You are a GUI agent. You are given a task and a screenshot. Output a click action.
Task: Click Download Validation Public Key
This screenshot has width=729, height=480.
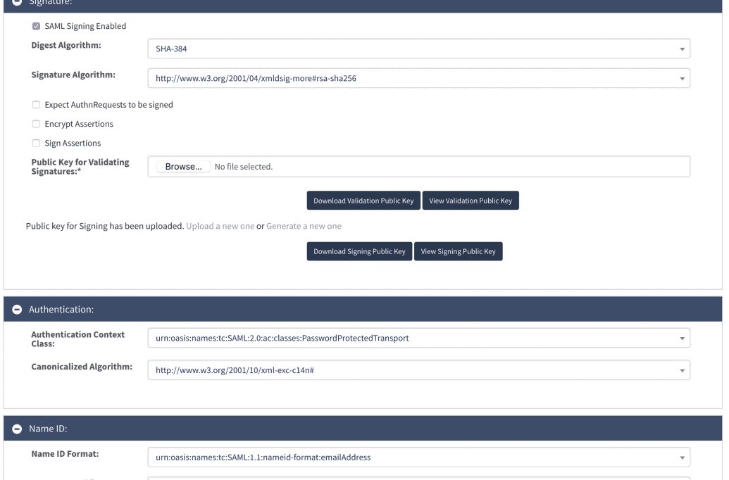tap(363, 201)
